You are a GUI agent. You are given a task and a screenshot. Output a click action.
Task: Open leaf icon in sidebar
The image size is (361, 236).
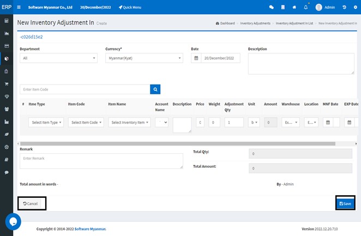click(x=7, y=134)
